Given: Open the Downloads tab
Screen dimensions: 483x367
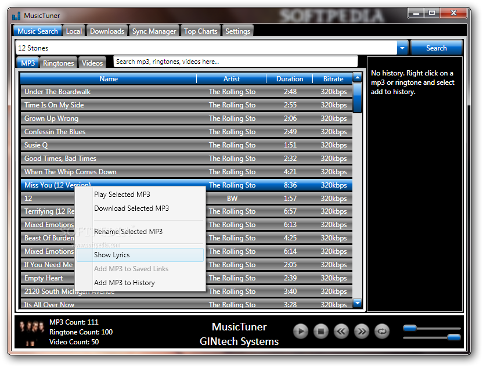Looking at the screenshot, I should click(107, 31).
